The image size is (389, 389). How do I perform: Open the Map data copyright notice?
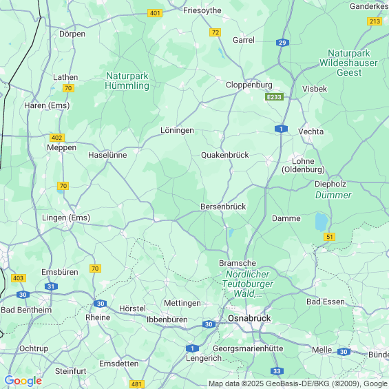click(x=298, y=383)
